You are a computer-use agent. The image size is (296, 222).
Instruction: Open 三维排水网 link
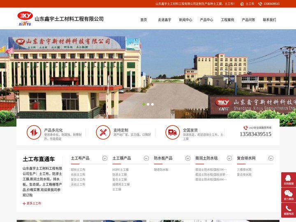click(x=244, y=169)
